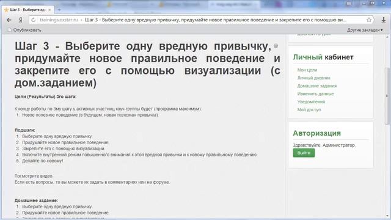Open the Yandex home icon
The width and height of the screenshot is (391, 220).
[x=21, y=20]
